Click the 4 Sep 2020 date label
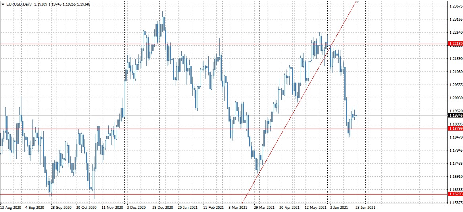Viewport: 463px width, 212px height. tap(35, 208)
